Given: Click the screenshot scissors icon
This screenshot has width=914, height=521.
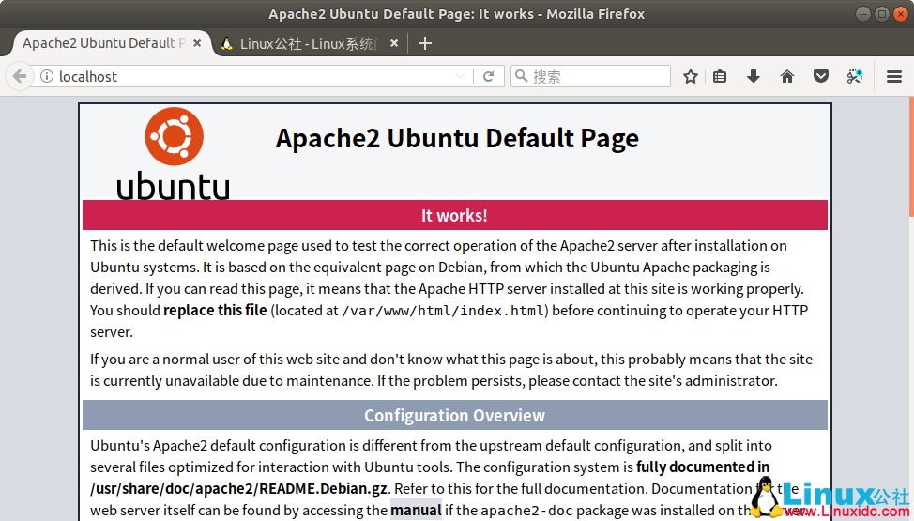Looking at the screenshot, I should (x=855, y=76).
